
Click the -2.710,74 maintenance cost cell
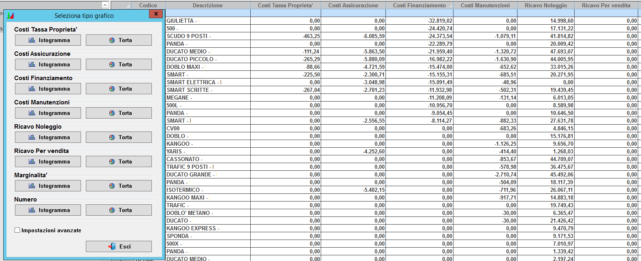(x=485, y=174)
